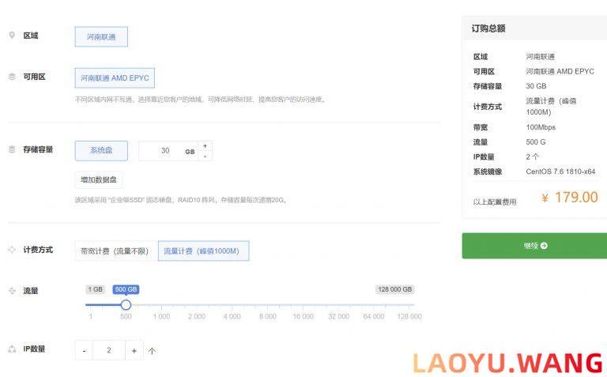607x377 pixels.
Task: Select the 系统盘 storage option
Action: click(101, 151)
